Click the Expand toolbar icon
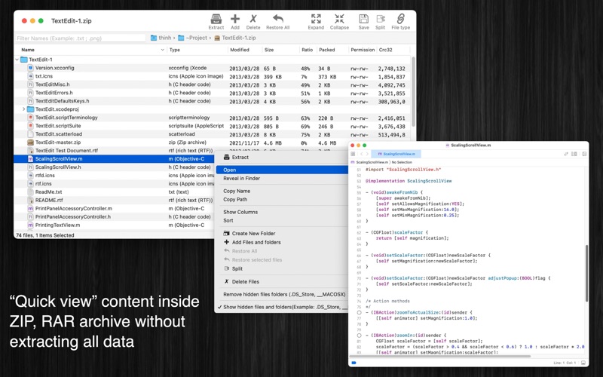 (x=316, y=19)
